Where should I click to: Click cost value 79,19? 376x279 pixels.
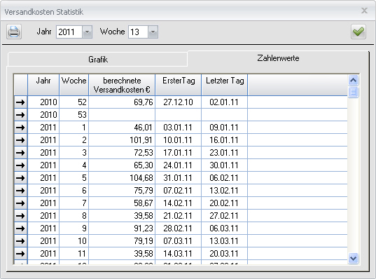pyautogui.click(x=122, y=241)
